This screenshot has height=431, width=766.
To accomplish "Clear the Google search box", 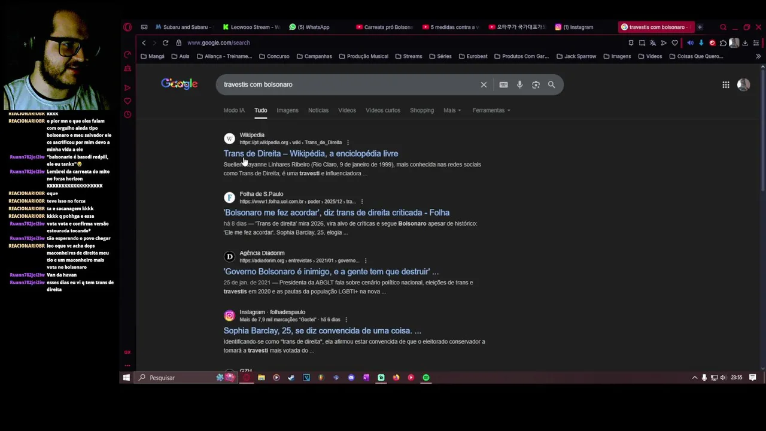I will click(484, 84).
